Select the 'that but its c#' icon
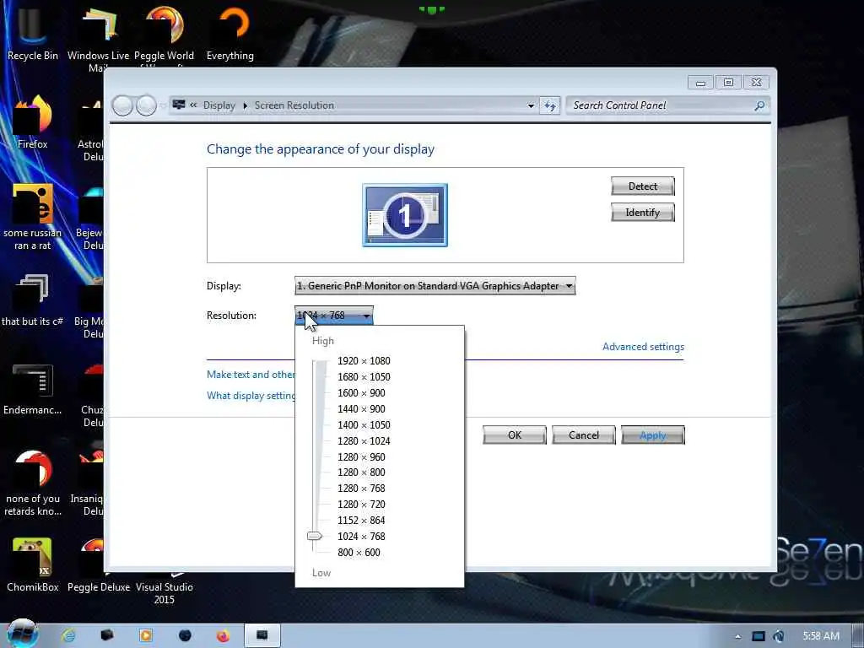The image size is (864, 648). [x=33, y=300]
